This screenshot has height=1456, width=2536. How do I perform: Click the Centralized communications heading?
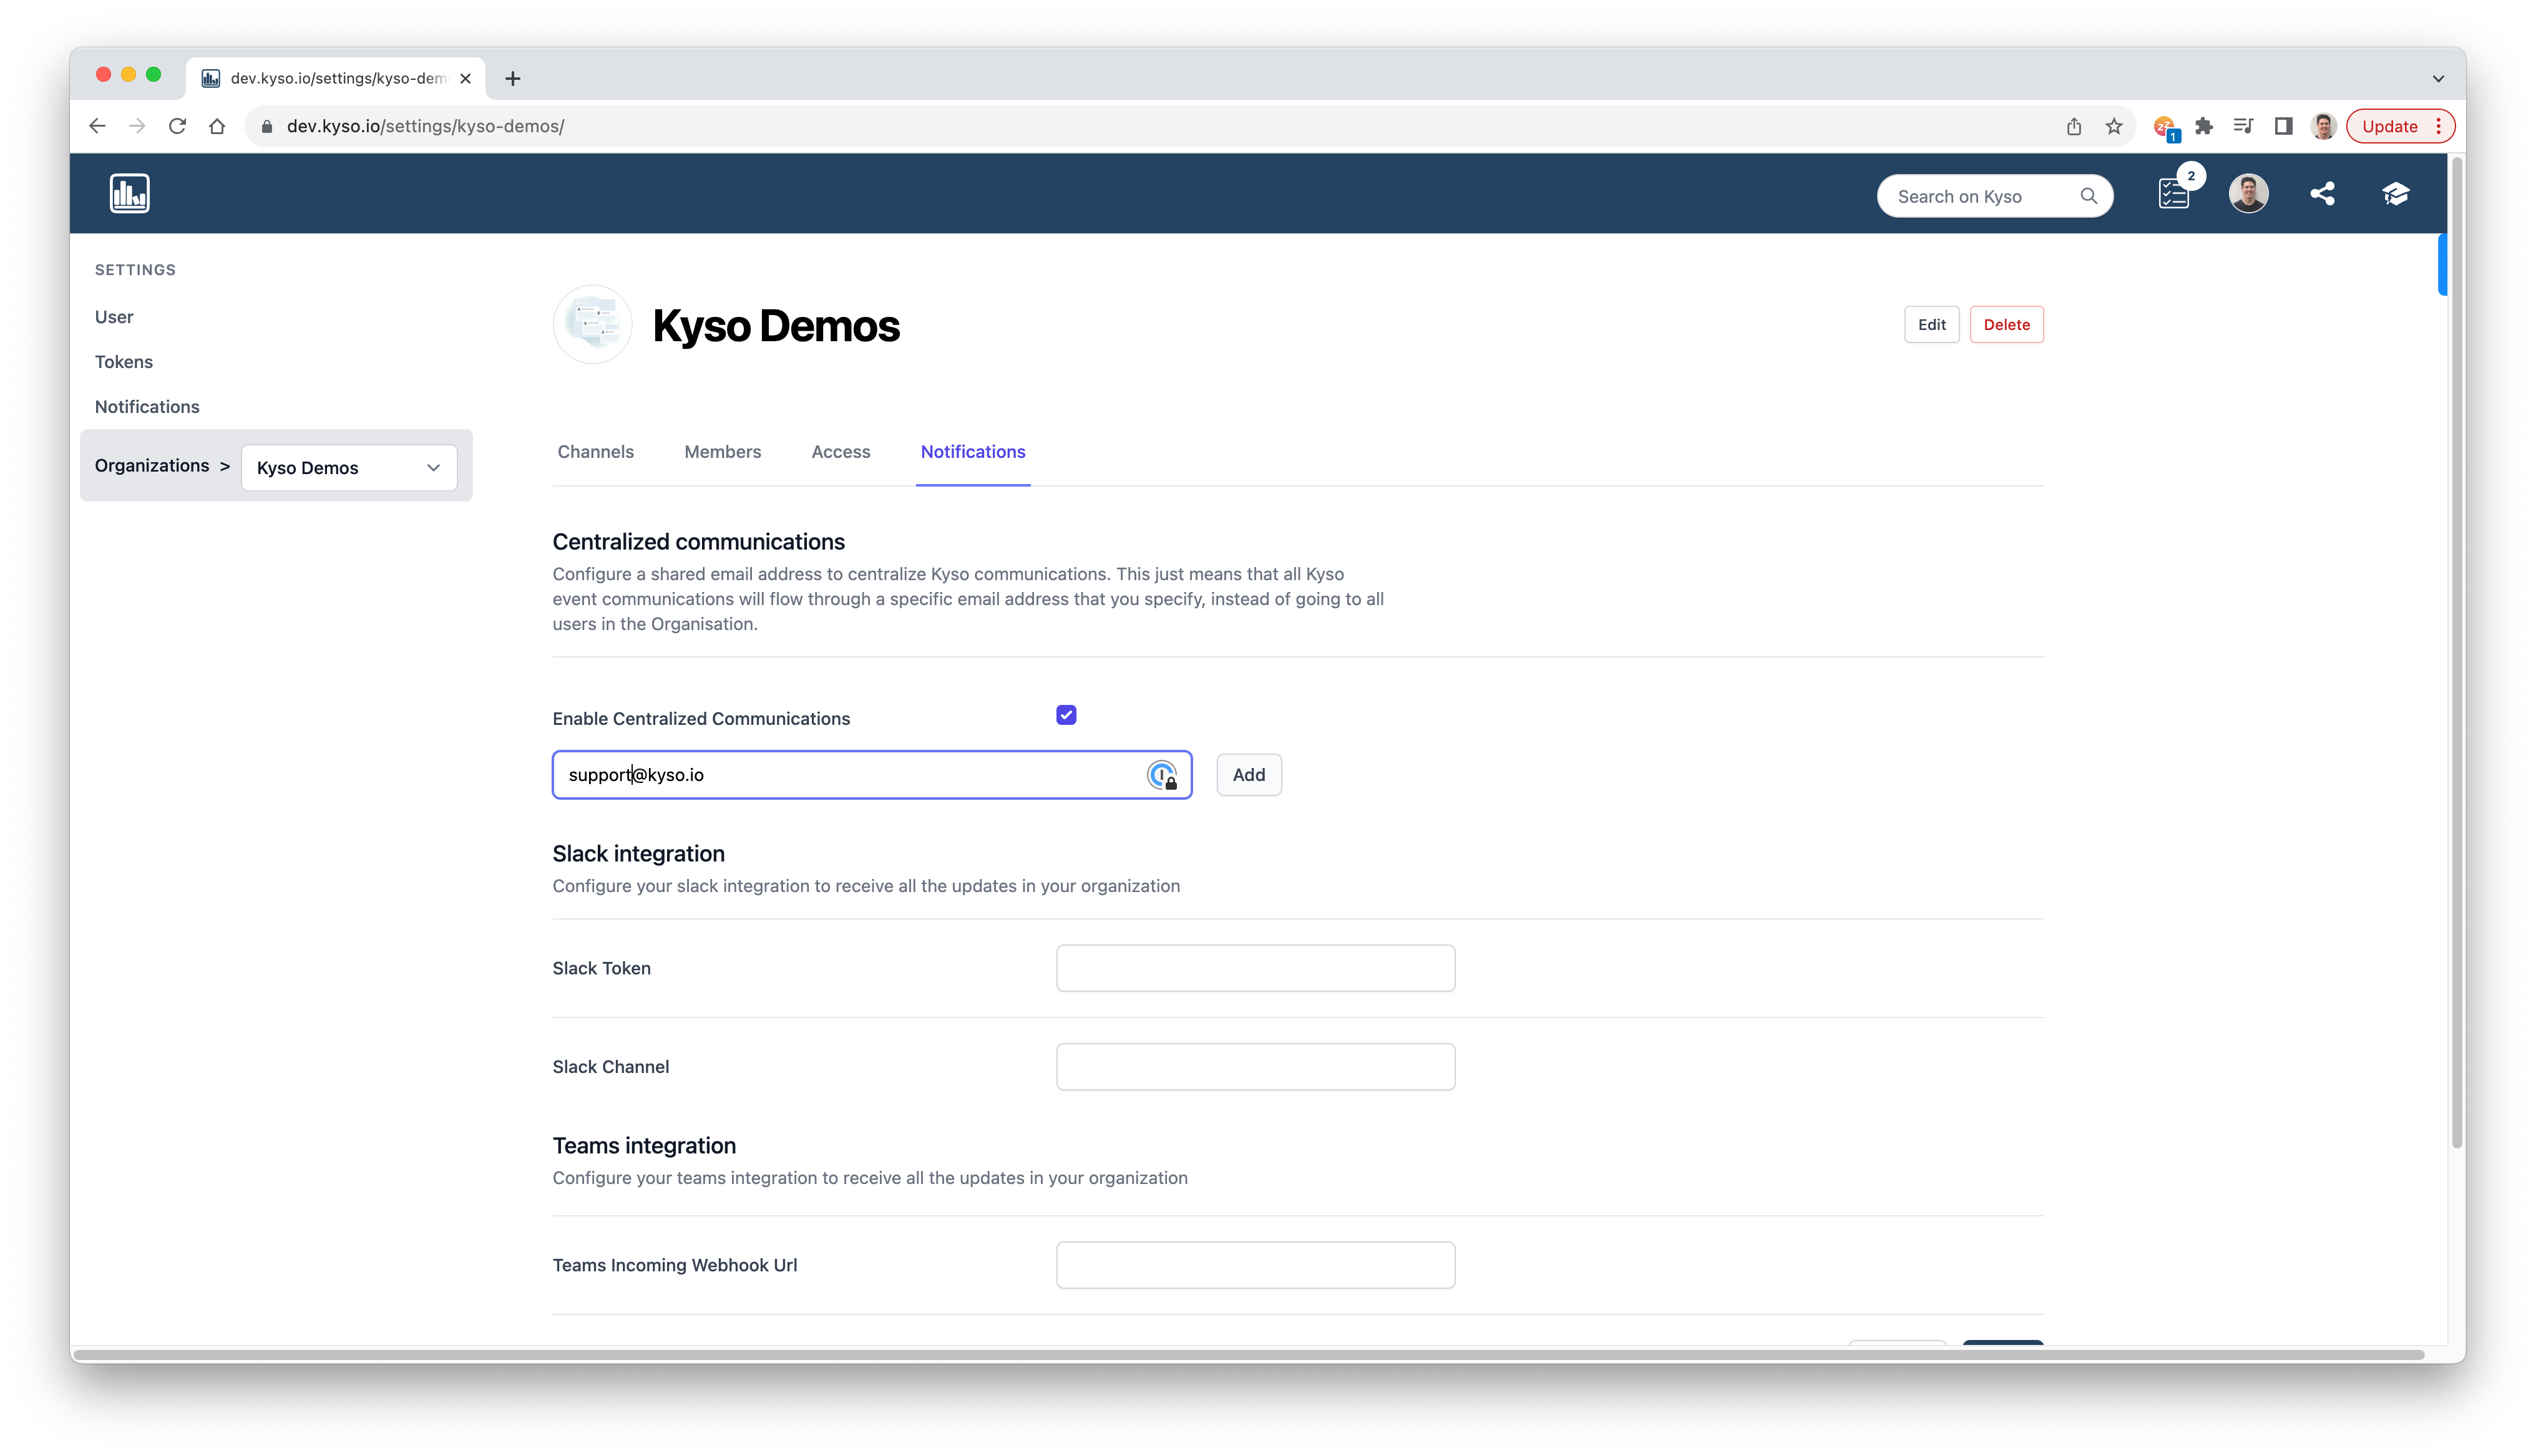tap(699, 542)
